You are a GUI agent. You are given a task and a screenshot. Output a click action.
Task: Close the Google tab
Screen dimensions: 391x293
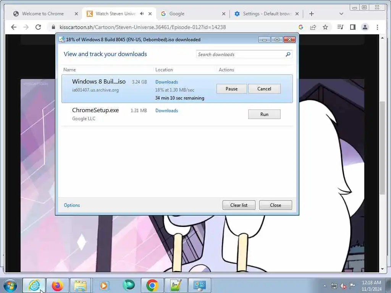click(224, 14)
